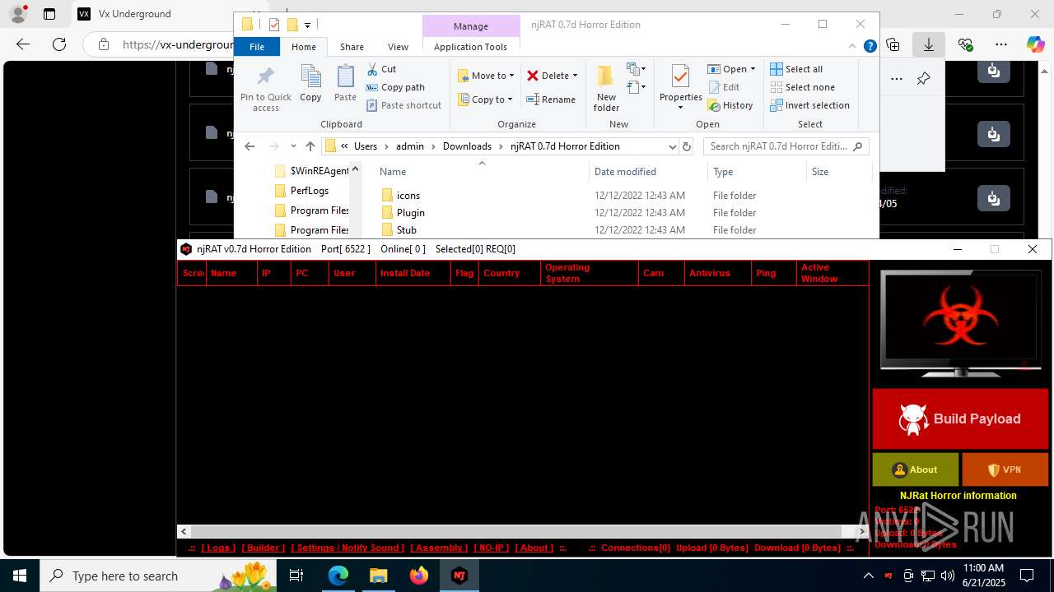This screenshot has width=1054, height=592.
Task: Expand the Open dropdown in ribbon
Action: [x=753, y=69]
